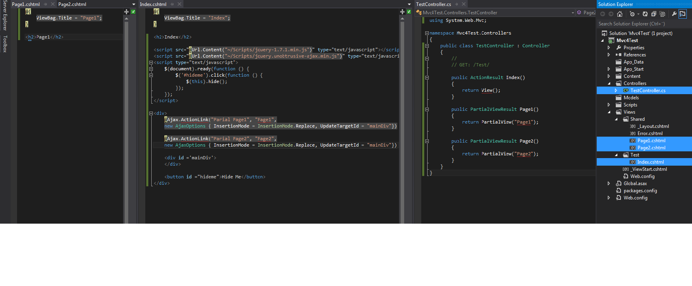
Task: Collapse the script block in Index.cshtml
Action: (x=151, y=62)
